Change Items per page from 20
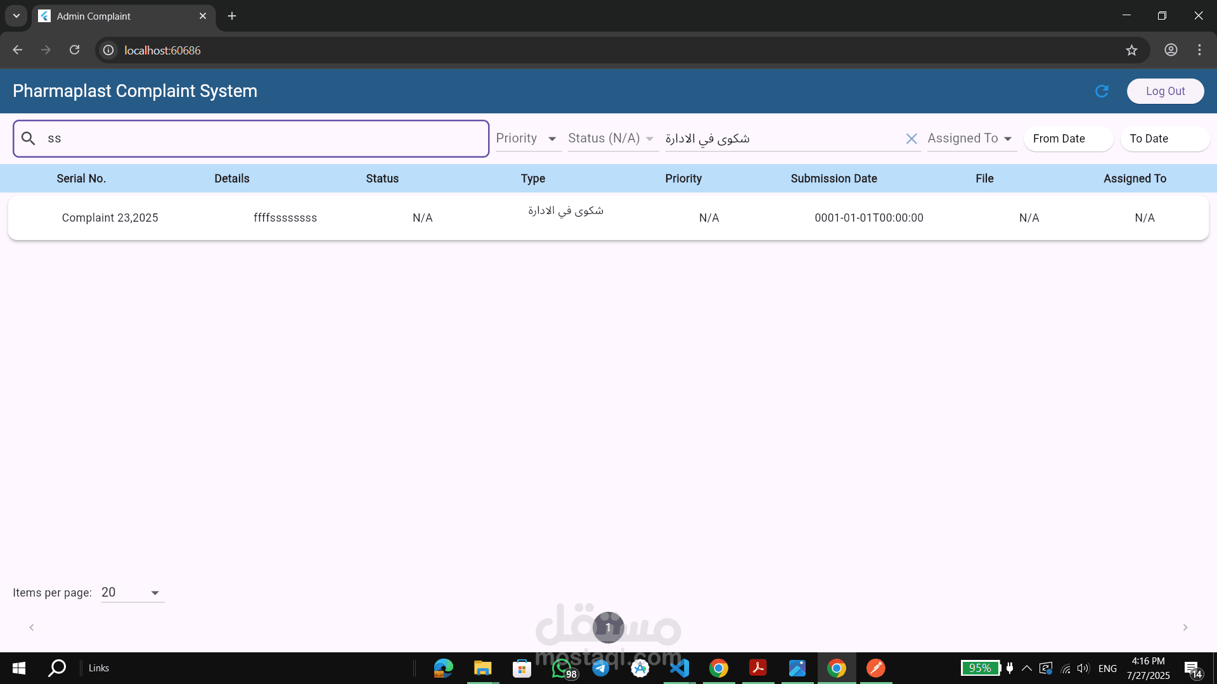The width and height of the screenshot is (1217, 684). (132, 593)
